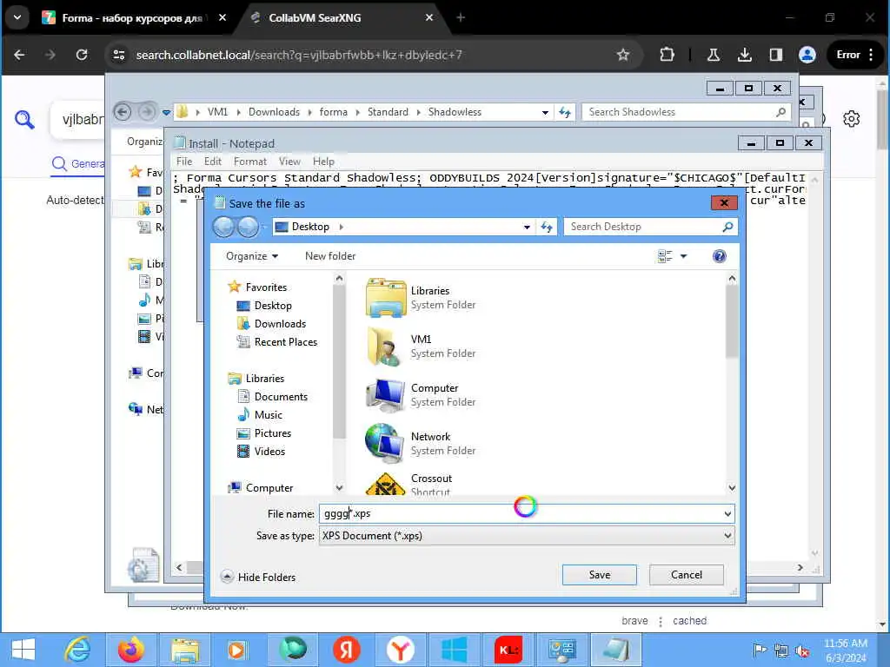Image resolution: width=890 pixels, height=667 pixels.
Task: Open File Explorer taskbar icon
Action: pos(185,650)
